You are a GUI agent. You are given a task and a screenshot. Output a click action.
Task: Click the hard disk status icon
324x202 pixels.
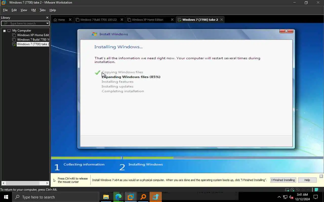(x=287, y=190)
